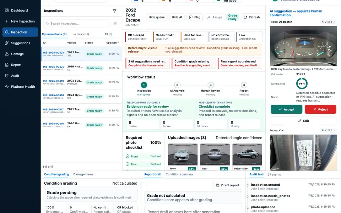This screenshot has height=213, width=341.
Task: Click the 2 AI suggestions need review card
Action: point(147,63)
